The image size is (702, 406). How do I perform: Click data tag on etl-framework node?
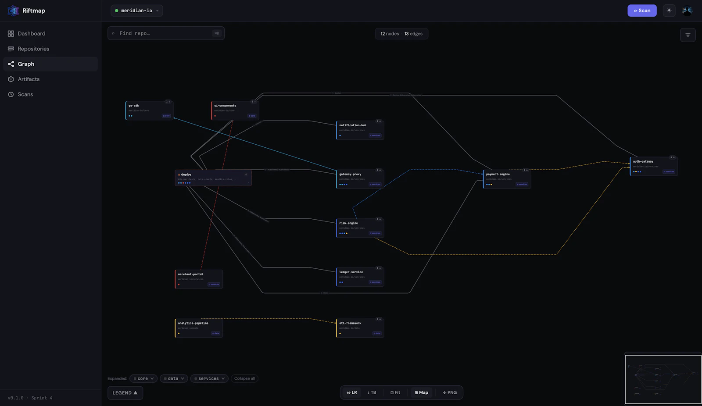pyautogui.click(x=377, y=333)
